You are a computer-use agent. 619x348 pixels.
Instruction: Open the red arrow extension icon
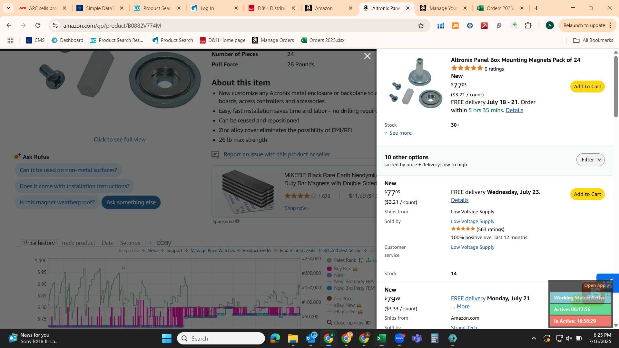484,25
